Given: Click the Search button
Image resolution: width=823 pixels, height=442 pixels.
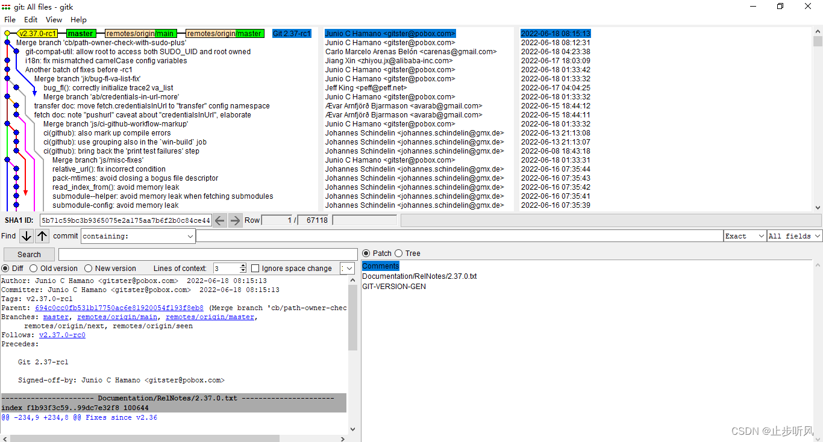Looking at the screenshot, I should (x=29, y=255).
